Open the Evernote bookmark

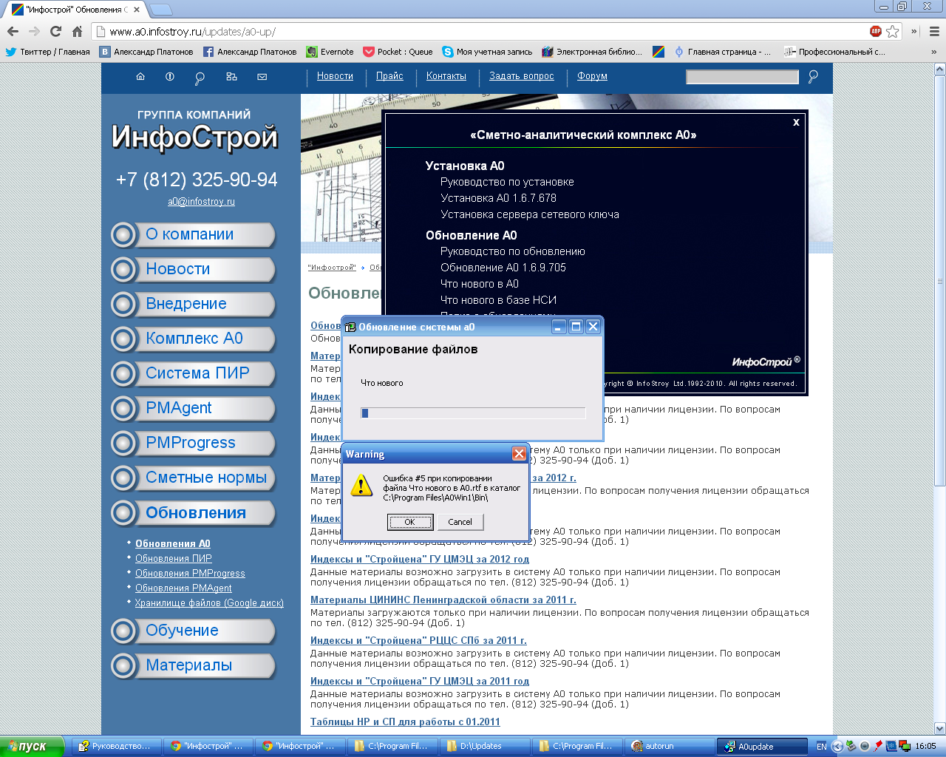pyautogui.click(x=330, y=52)
